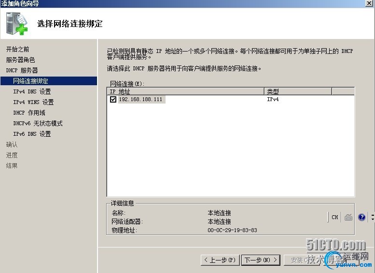Open IPv6 DNS 设置 step

[32, 134]
